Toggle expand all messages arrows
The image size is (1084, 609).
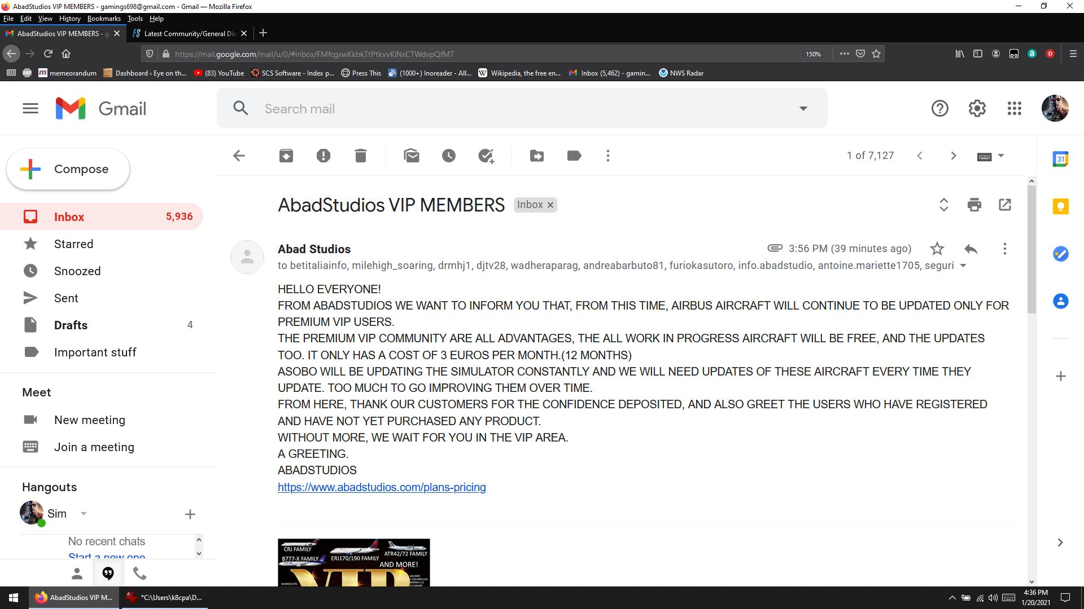pyautogui.click(x=943, y=205)
